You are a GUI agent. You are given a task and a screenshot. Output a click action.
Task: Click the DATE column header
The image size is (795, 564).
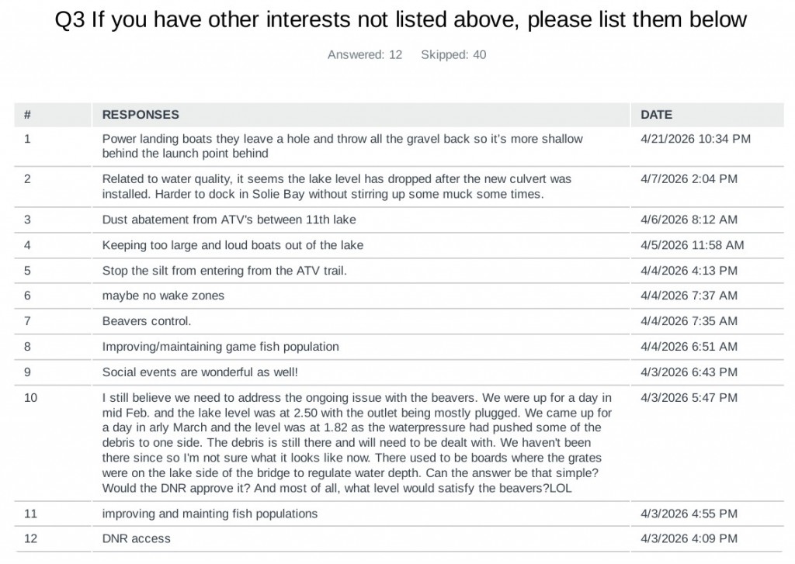656,115
